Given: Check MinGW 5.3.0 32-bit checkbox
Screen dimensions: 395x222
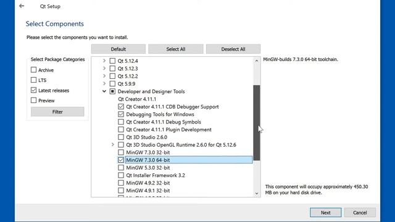Looking at the screenshot, I should [x=121, y=168].
